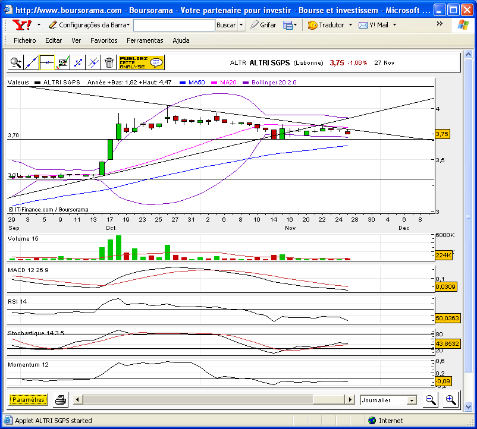Click the printer icon below chart
The image size is (477, 429).
(61, 400)
